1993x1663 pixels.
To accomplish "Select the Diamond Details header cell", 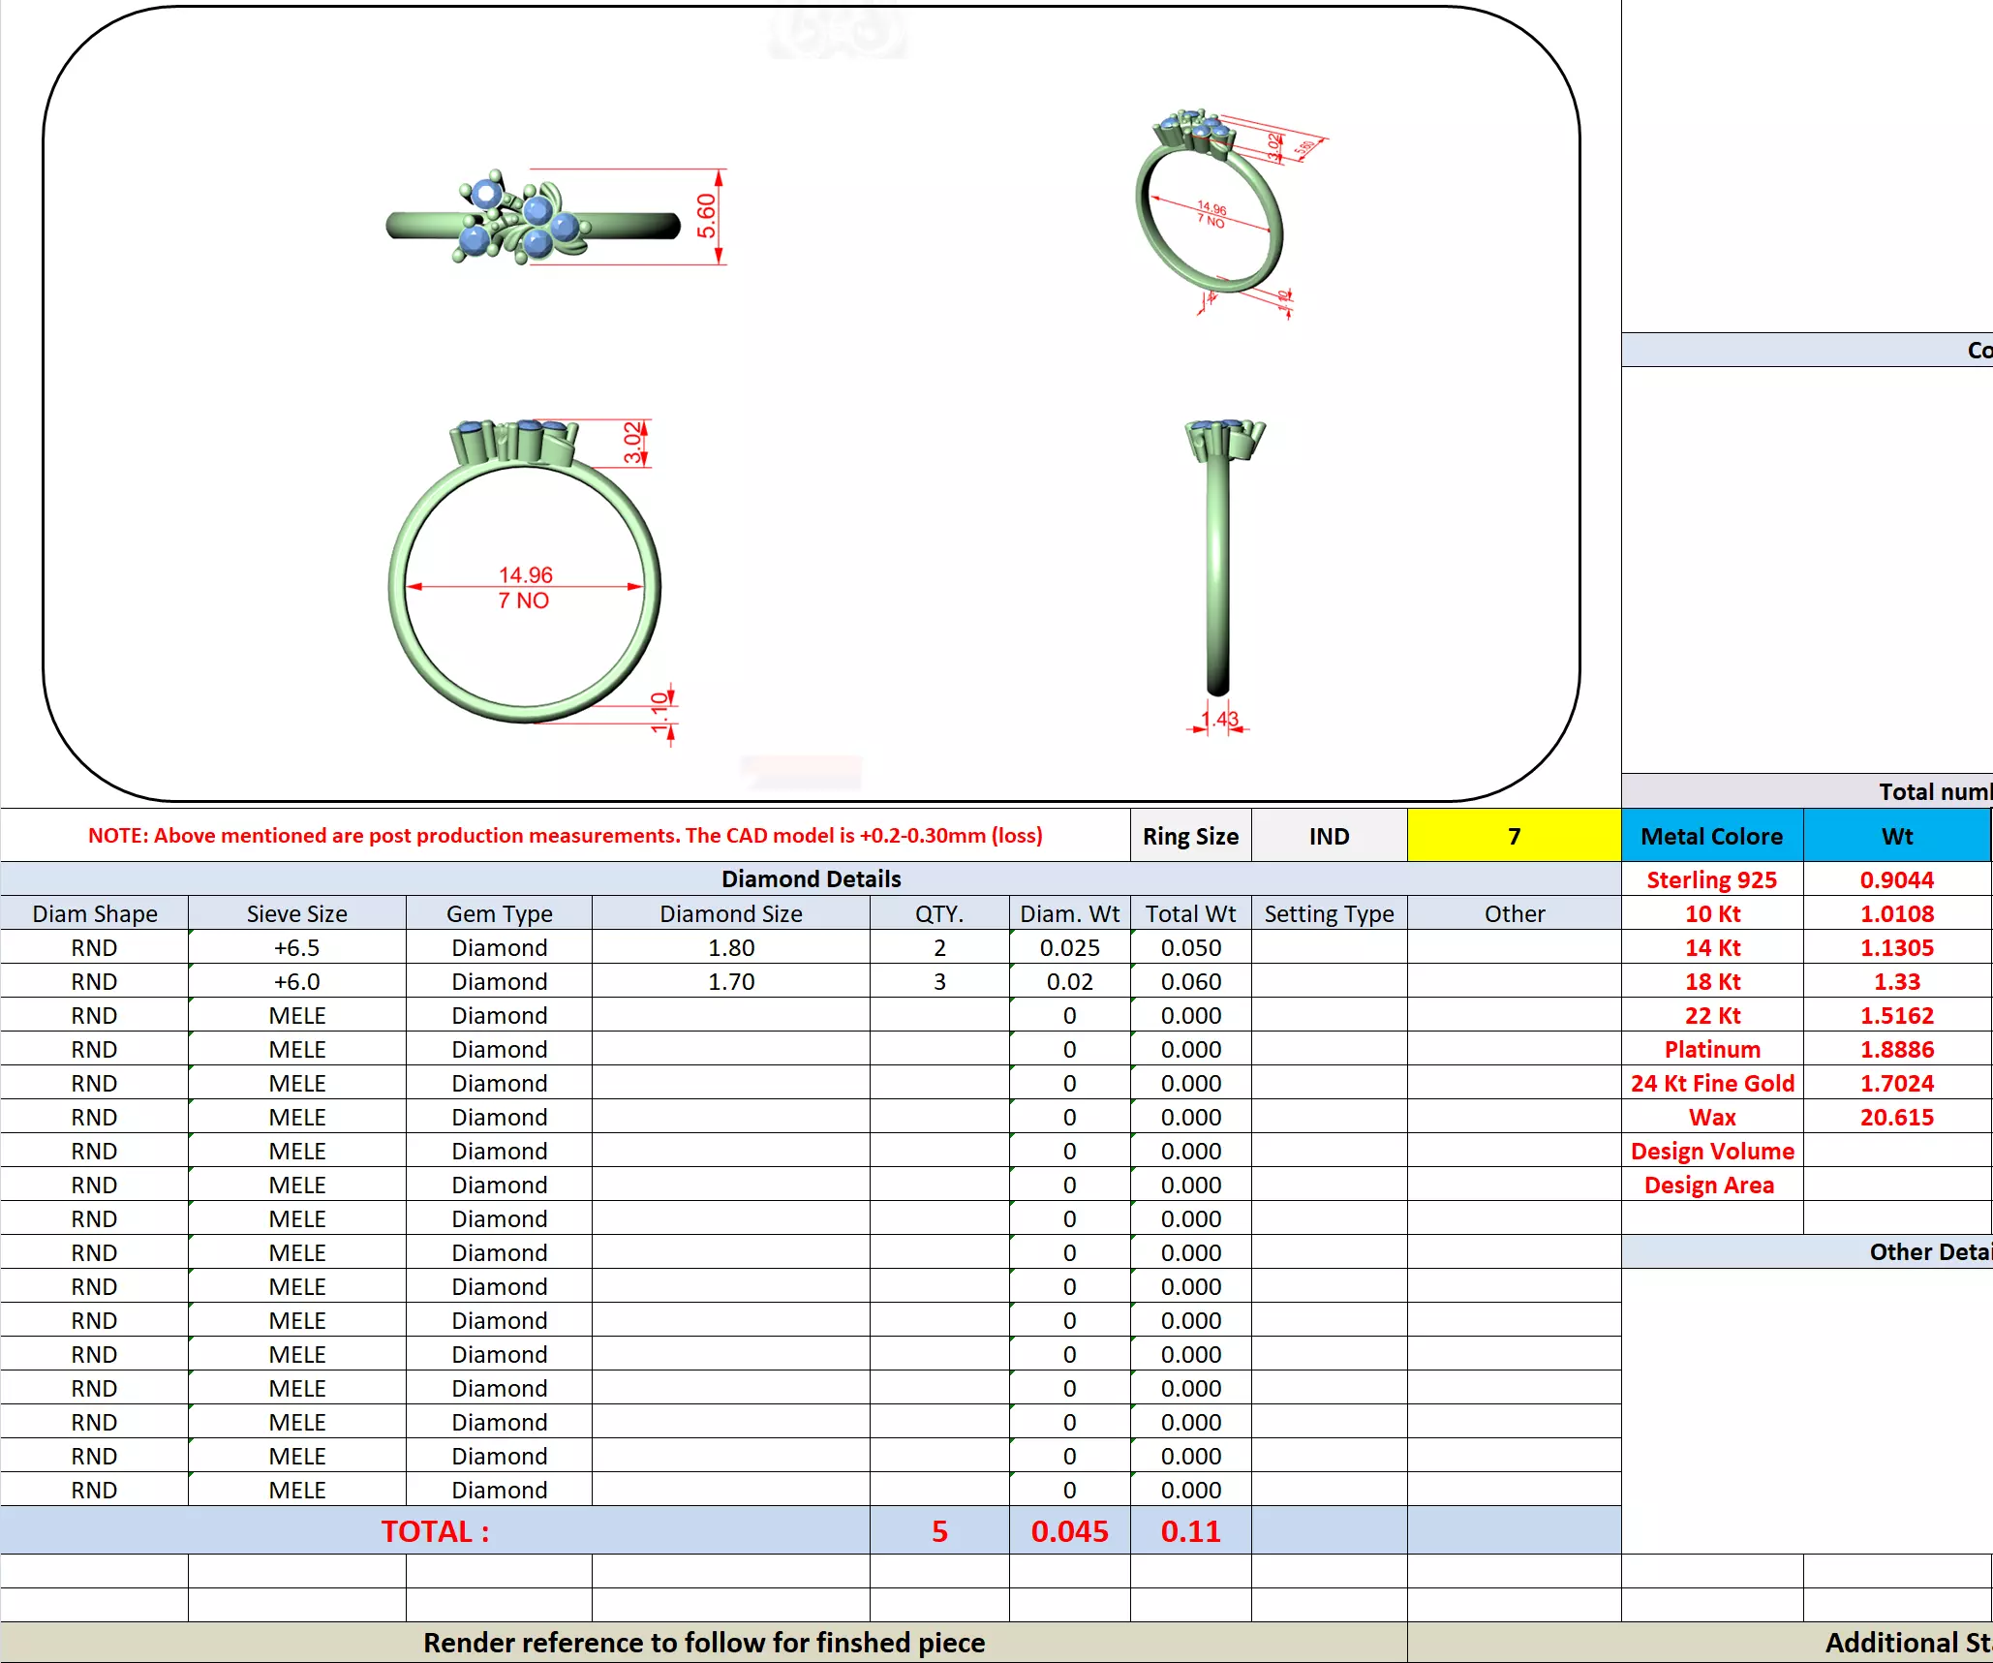I will [811, 878].
